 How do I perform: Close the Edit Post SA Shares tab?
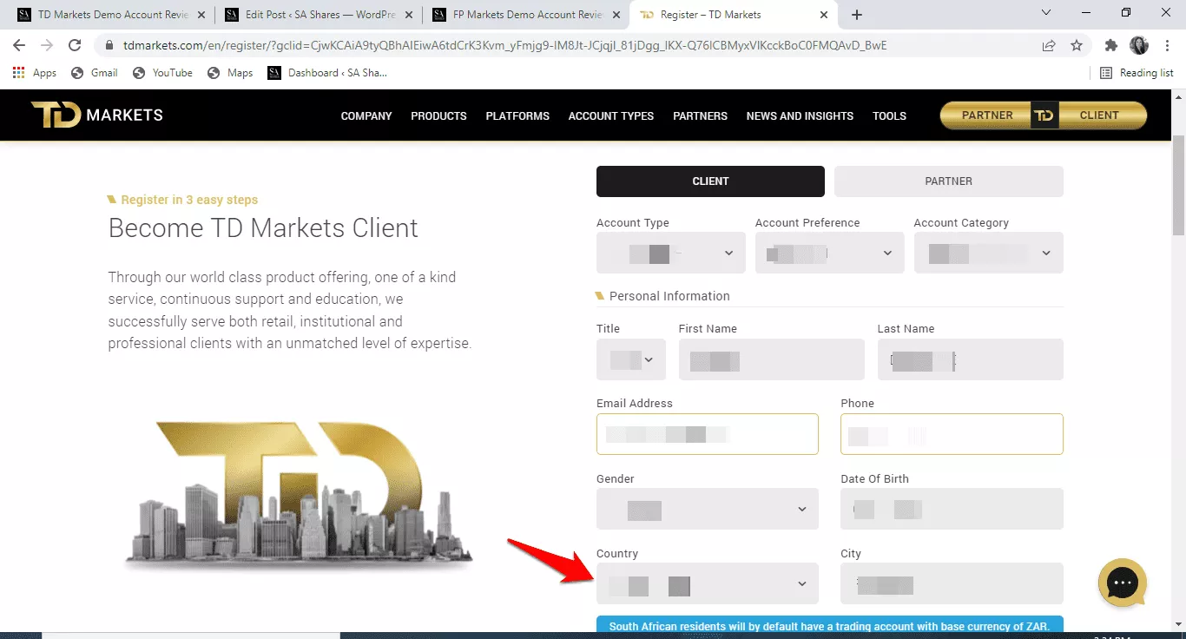click(409, 15)
